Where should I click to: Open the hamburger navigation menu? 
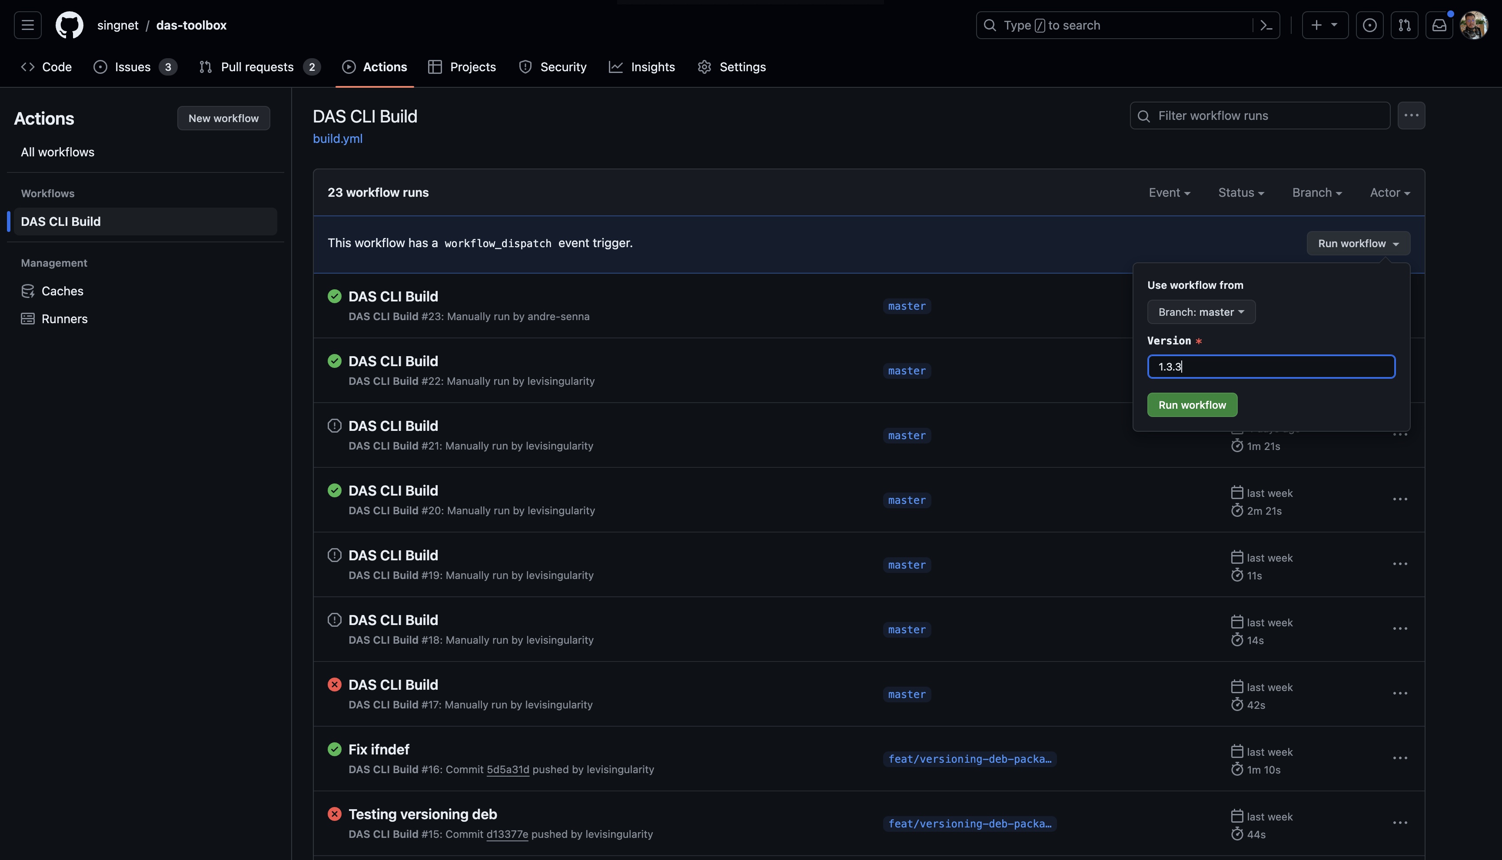(x=28, y=25)
